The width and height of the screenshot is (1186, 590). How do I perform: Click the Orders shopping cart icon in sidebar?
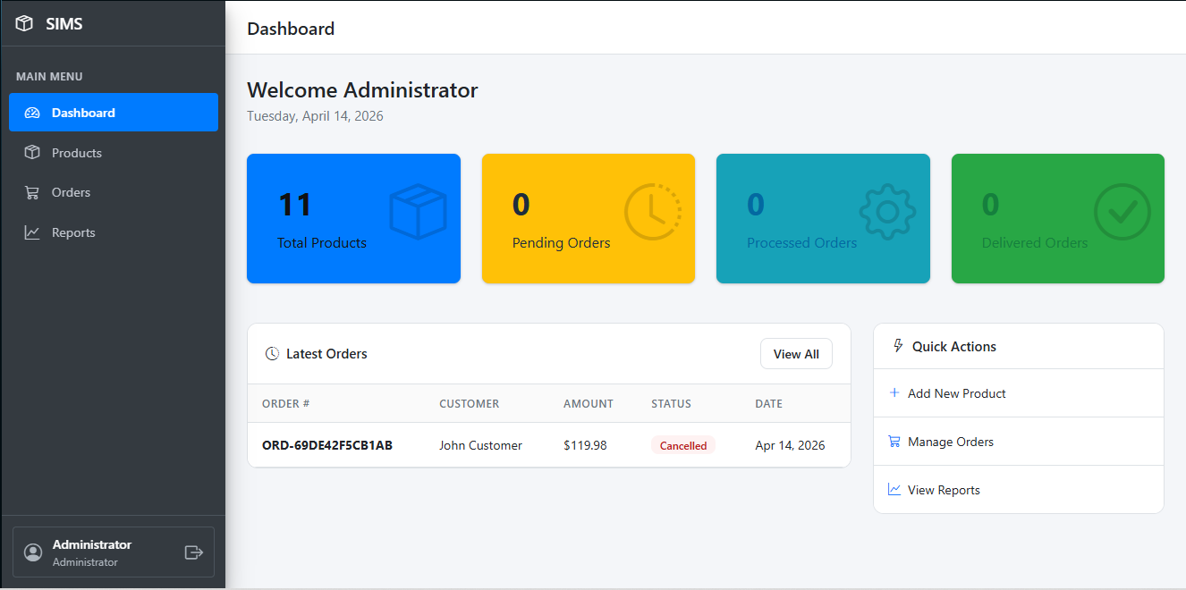pos(33,192)
